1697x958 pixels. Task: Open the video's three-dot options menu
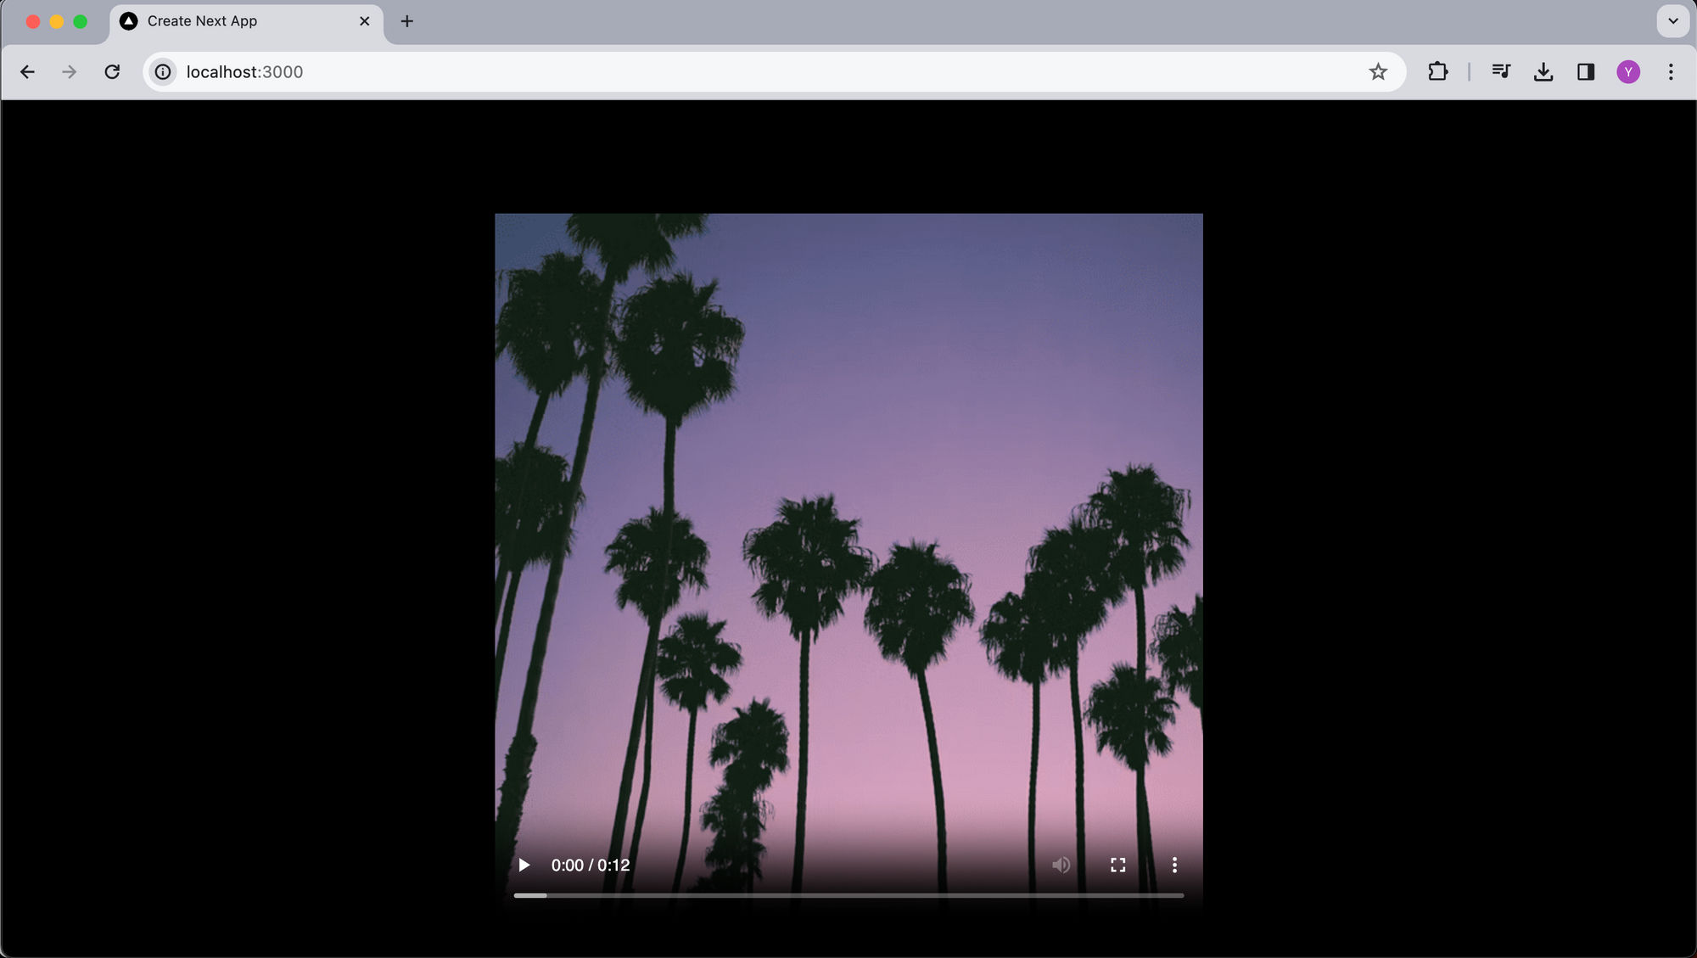[1174, 865]
